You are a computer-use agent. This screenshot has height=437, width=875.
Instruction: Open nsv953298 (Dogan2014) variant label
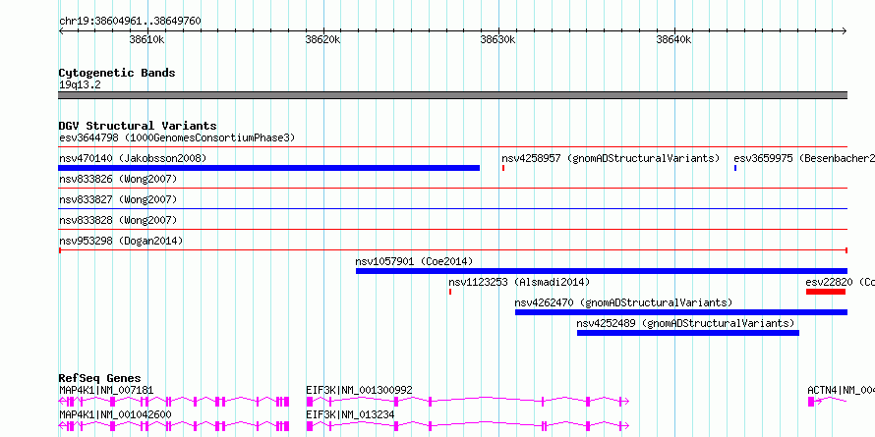coord(121,241)
